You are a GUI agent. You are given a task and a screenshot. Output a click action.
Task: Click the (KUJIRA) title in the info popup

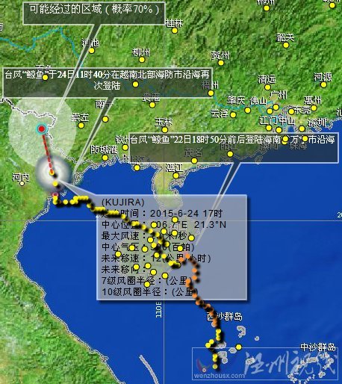(x=122, y=202)
